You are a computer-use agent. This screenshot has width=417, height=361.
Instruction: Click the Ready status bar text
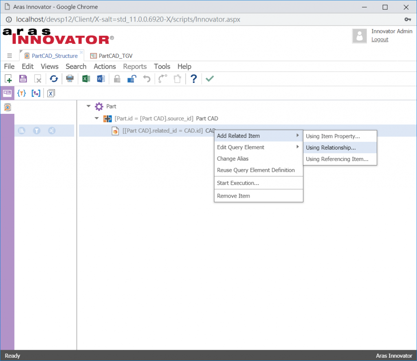coord(12,356)
